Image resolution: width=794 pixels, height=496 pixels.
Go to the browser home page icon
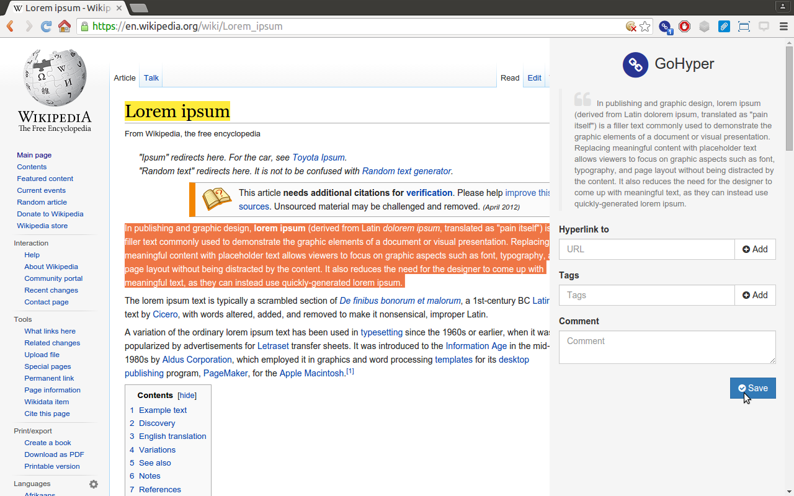(x=64, y=26)
